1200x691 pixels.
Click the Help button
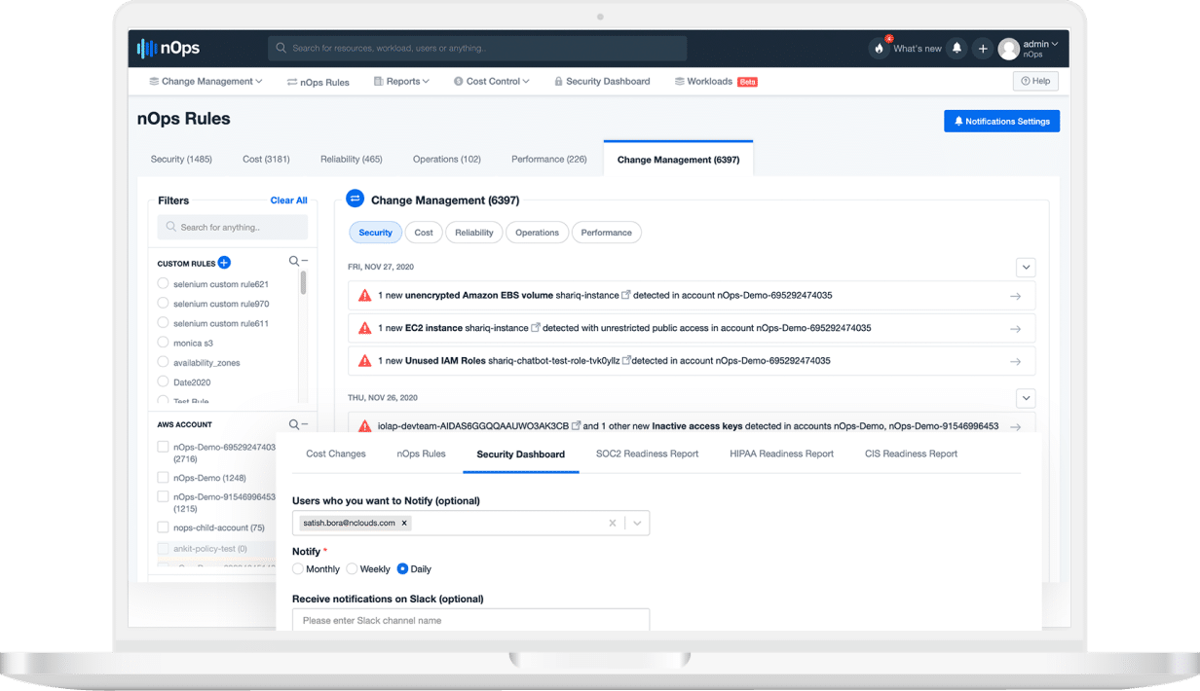pos(1035,81)
